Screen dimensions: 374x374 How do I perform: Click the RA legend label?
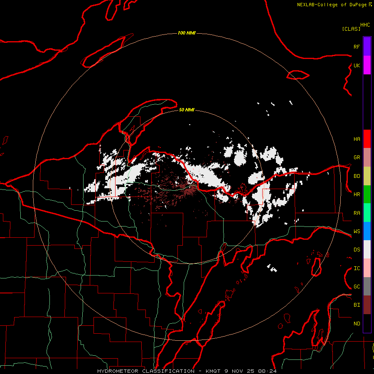[357, 213]
